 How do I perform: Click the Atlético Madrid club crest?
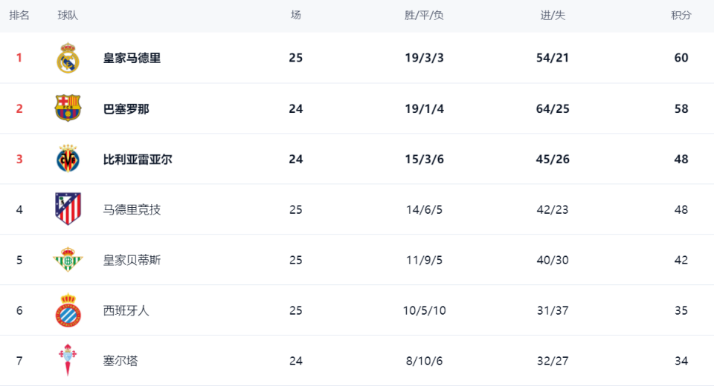(x=68, y=209)
